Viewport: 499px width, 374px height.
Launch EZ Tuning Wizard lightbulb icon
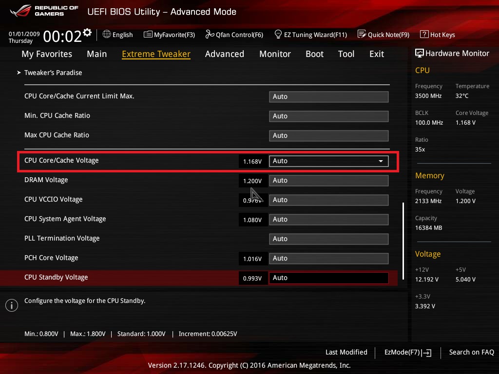coord(278,34)
